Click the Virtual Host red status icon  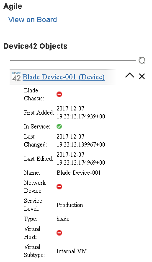(x=59, y=233)
